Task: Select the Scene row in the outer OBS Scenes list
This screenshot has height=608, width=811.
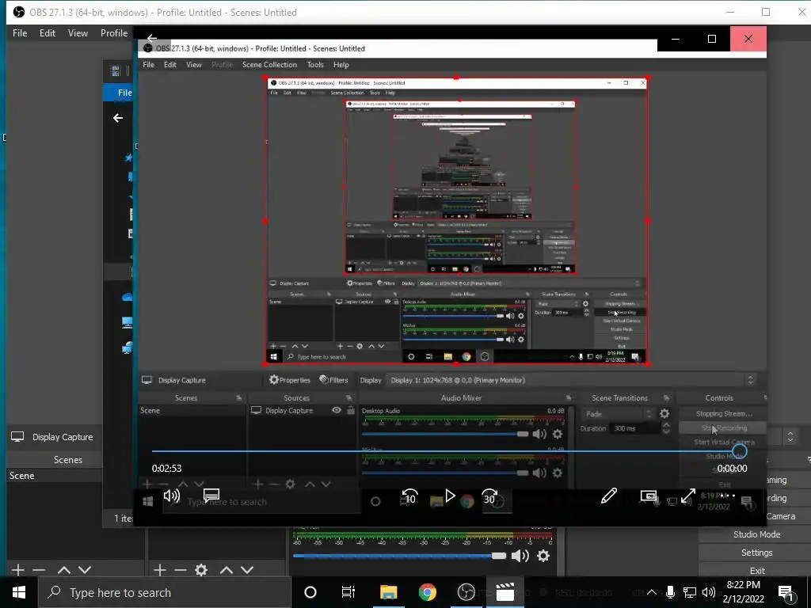Action: click(x=55, y=476)
